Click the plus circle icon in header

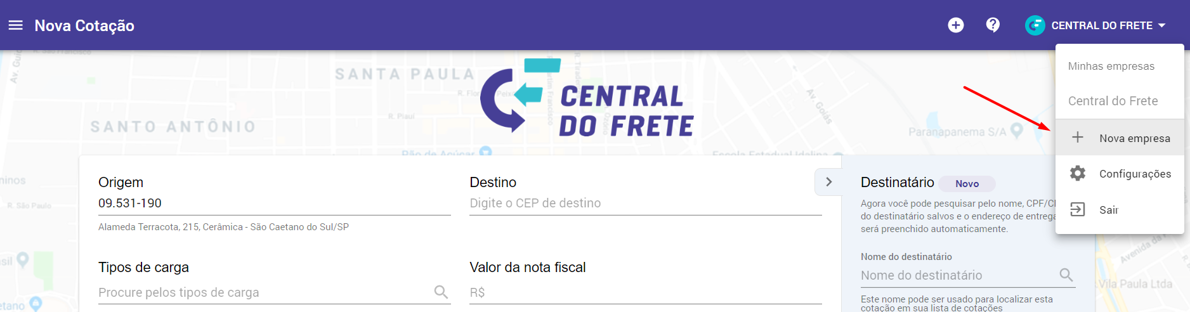[955, 25]
